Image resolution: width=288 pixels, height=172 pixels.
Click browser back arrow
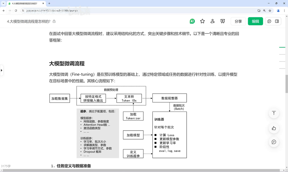click(4, 11)
